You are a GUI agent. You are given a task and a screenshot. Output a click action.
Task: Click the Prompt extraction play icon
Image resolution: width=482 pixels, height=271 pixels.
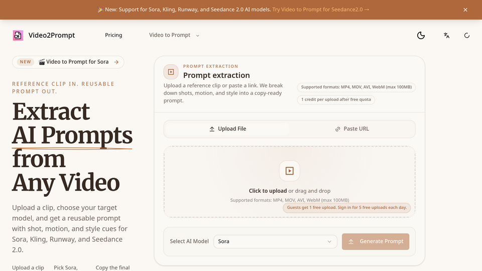[x=171, y=72]
